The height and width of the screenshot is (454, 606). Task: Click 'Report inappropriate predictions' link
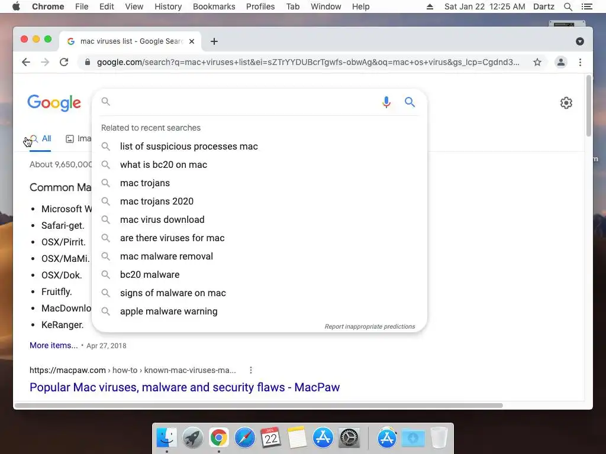(x=369, y=326)
